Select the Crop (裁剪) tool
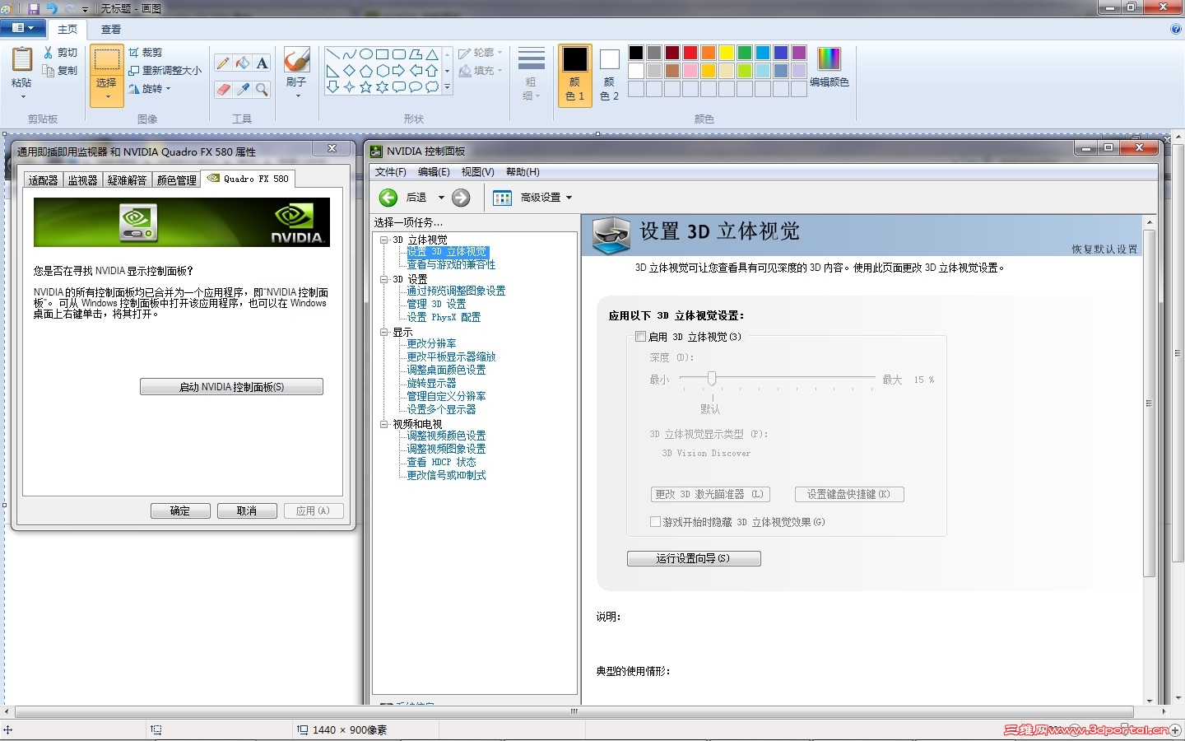Screen dimensions: 1185x741 pyautogui.click(x=145, y=53)
